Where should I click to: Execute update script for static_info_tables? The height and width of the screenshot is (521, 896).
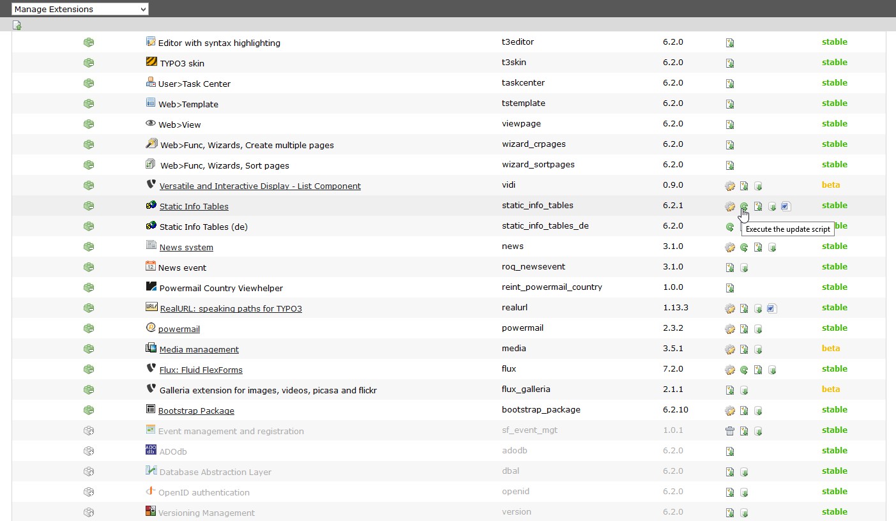pyautogui.click(x=744, y=207)
